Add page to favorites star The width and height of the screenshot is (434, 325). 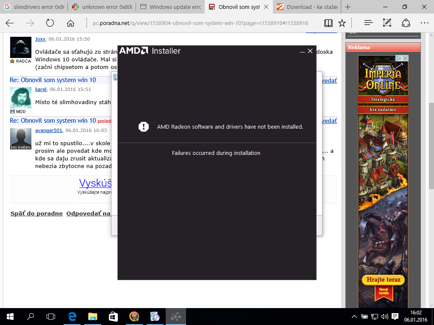[342, 23]
